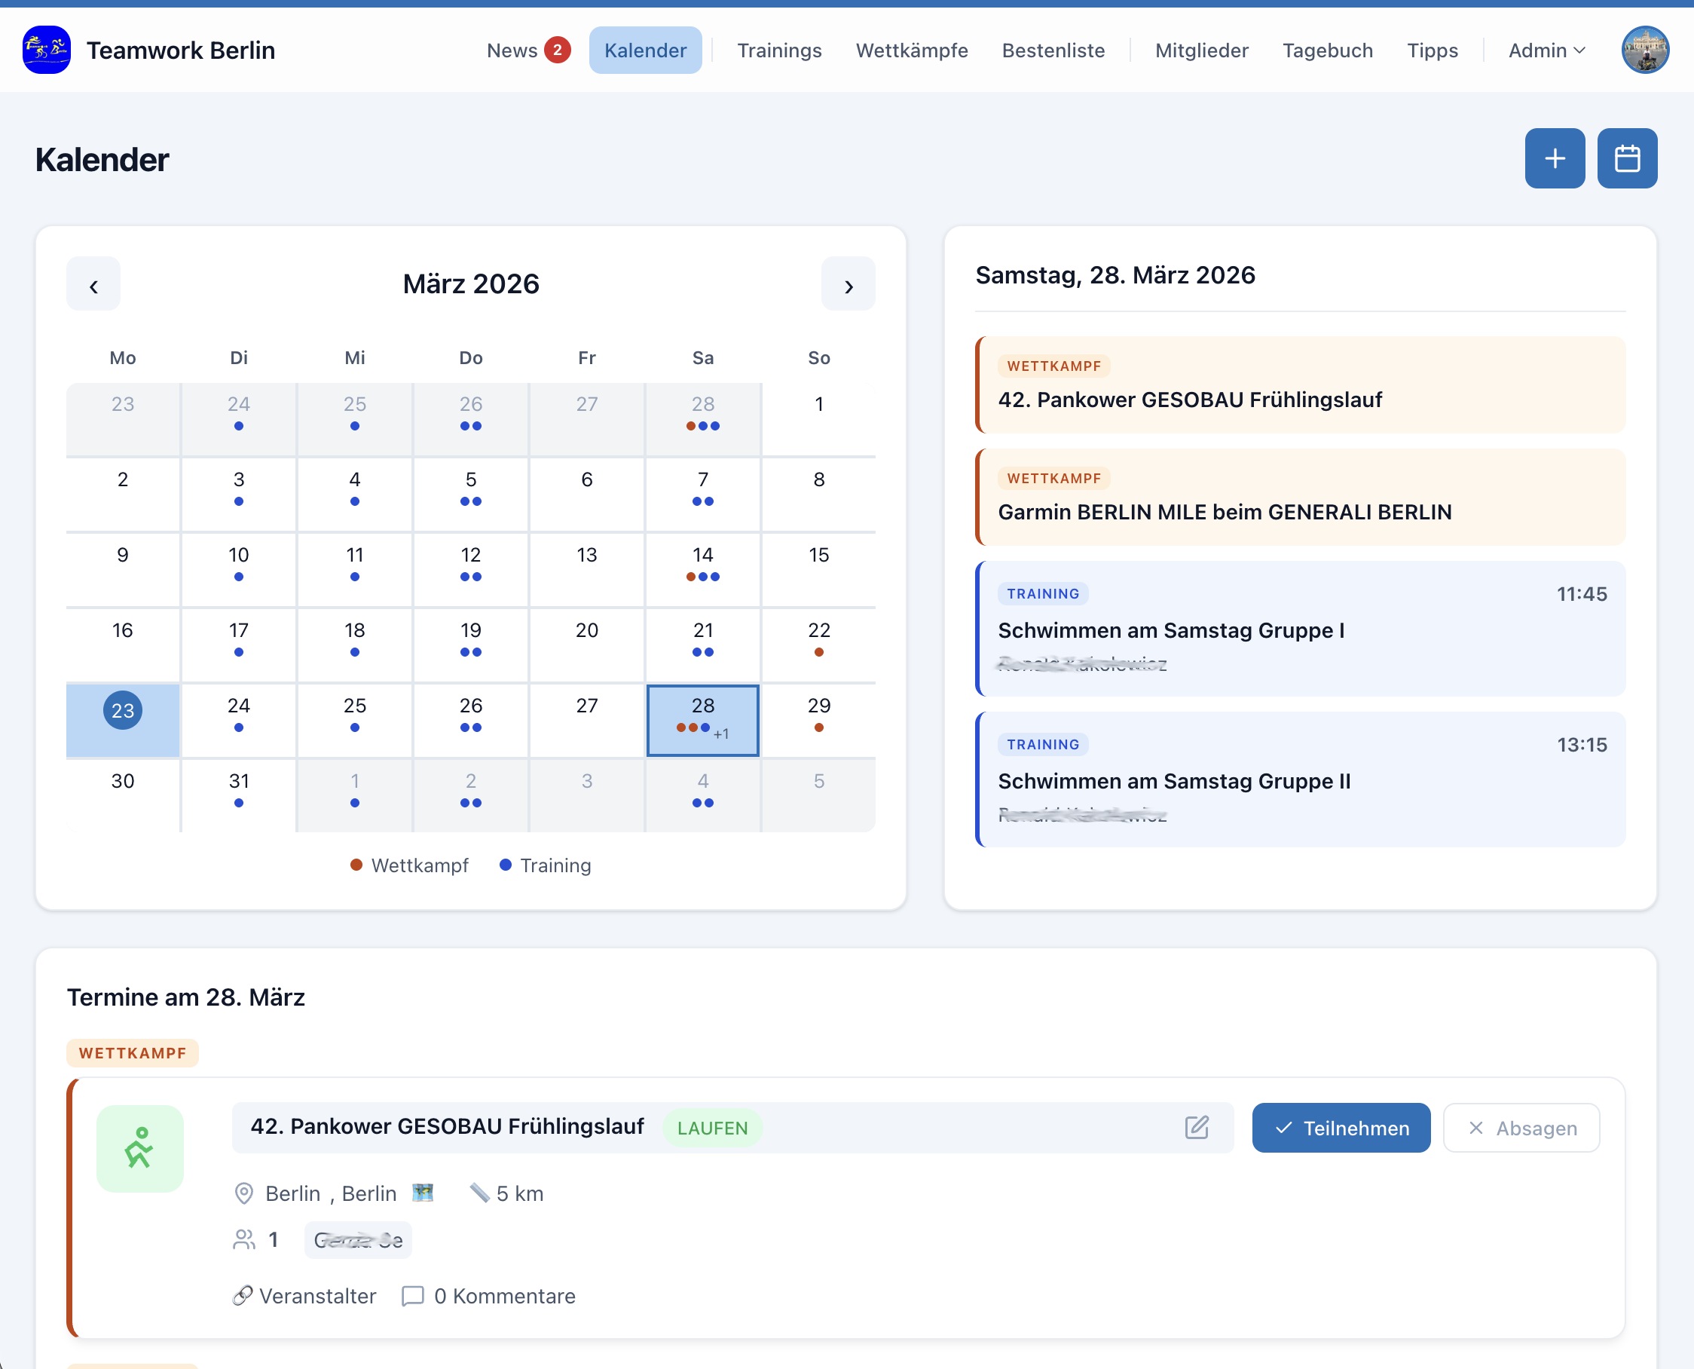Click the Teilnehmen button
Screen dimensions: 1694x1369
click(1340, 1128)
